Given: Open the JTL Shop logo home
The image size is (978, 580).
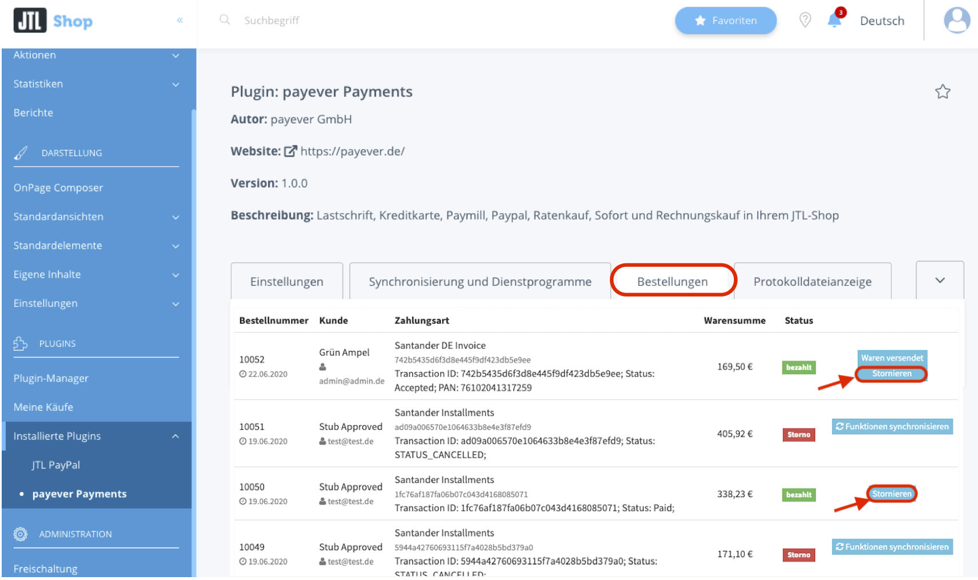Looking at the screenshot, I should click(x=53, y=21).
